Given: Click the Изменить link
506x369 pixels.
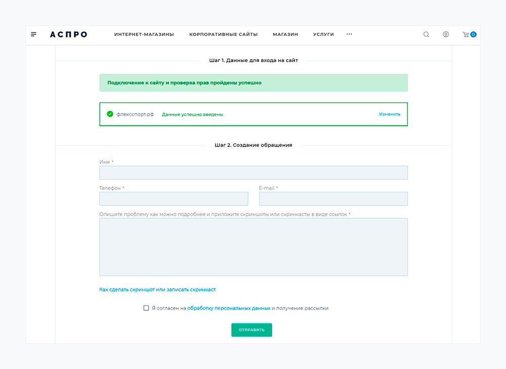Looking at the screenshot, I should [x=390, y=114].
